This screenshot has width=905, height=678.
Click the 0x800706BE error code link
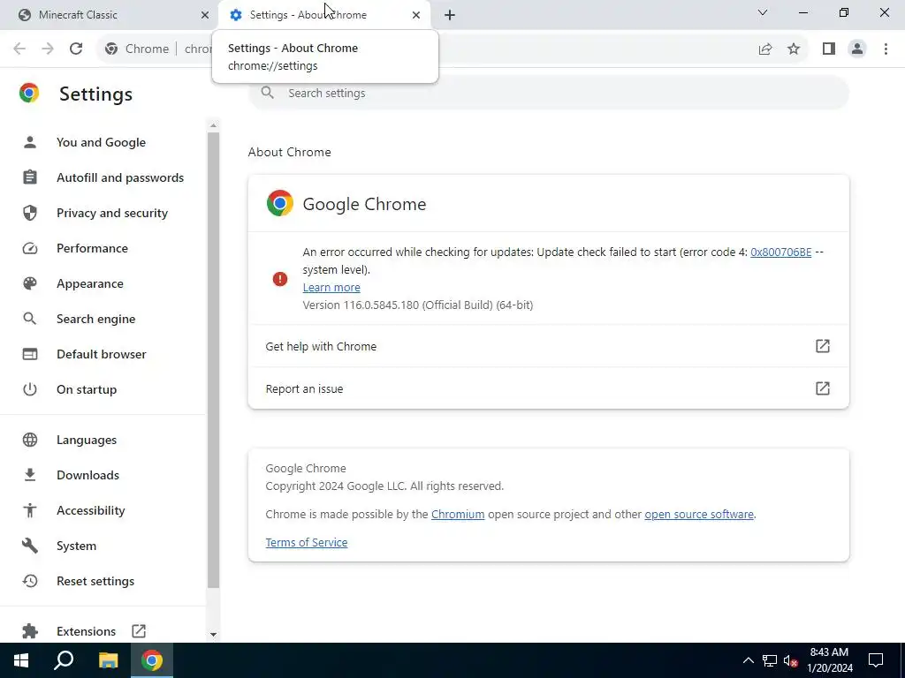coord(781,252)
